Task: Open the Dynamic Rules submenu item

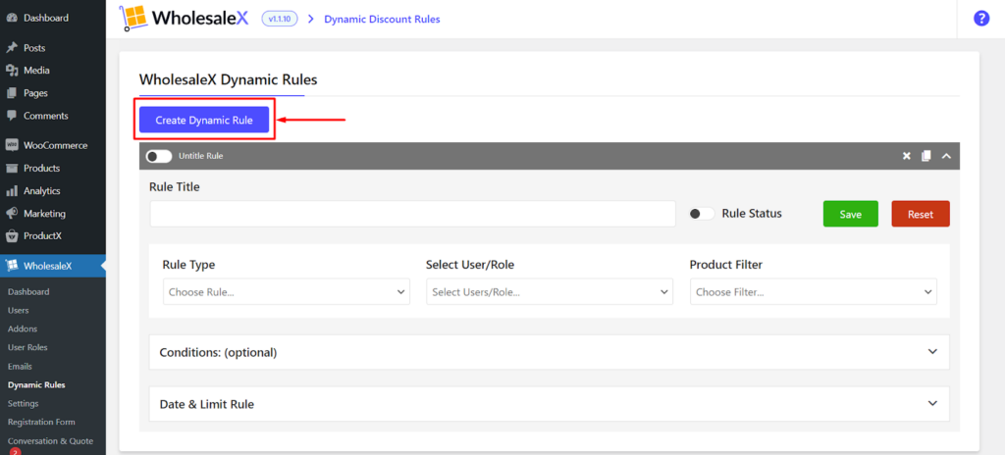Action: click(36, 385)
